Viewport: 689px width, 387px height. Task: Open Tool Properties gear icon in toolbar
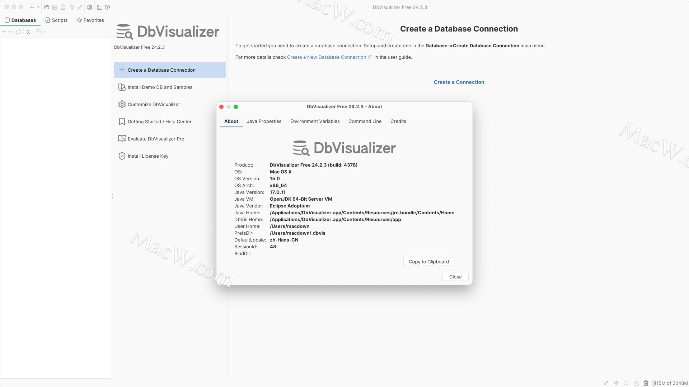pyautogui.click(x=90, y=7)
